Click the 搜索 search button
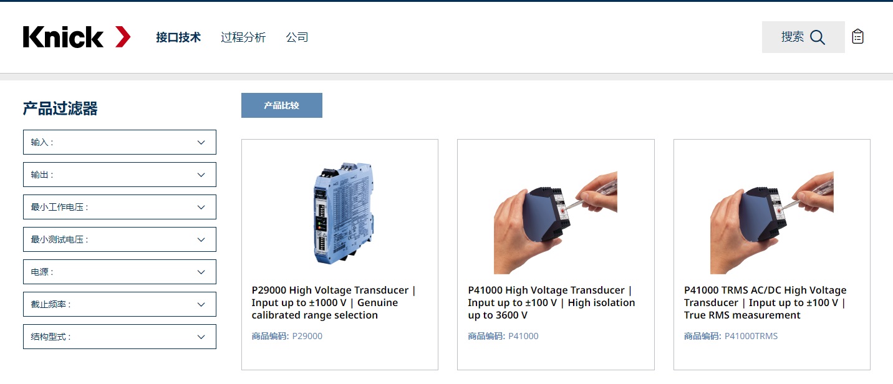893x384 pixels. point(803,37)
